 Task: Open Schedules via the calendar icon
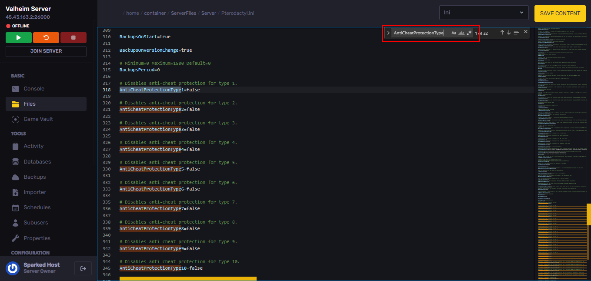(x=15, y=207)
